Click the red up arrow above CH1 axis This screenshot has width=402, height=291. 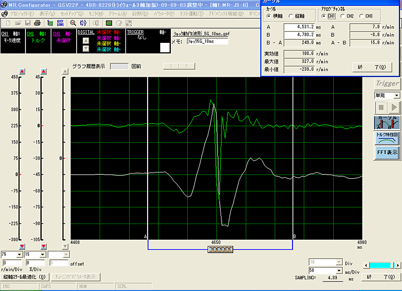[x=22, y=71]
